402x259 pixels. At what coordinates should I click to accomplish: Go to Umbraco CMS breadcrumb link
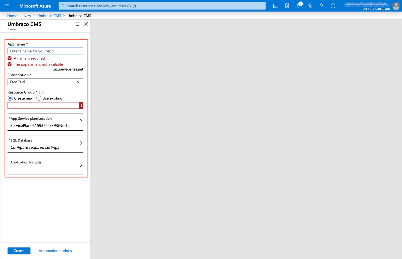pyautogui.click(x=49, y=16)
